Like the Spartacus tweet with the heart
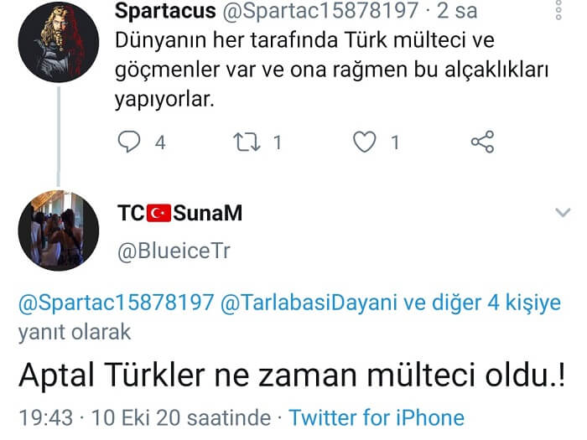 coord(364,142)
